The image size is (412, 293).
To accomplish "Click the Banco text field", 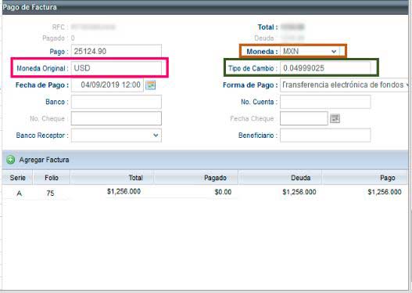I will pos(116,102).
